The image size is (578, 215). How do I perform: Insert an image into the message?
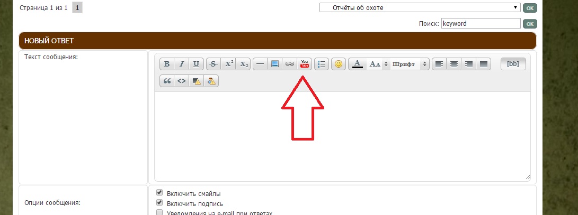[x=275, y=64]
